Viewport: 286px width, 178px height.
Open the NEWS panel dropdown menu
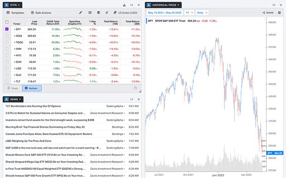click(x=16, y=99)
